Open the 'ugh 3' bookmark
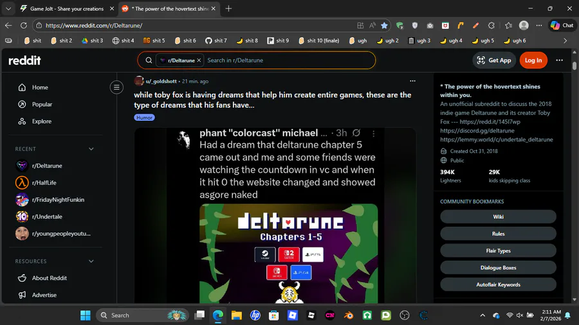 (x=419, y=40)
